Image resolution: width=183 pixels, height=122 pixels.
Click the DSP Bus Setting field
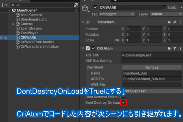pyautogui.click(x=152, y=61)
